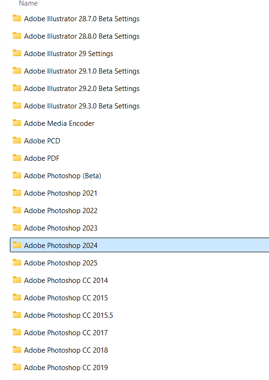Click folder icon for Adobe Photoshop CC 2014
The image size is (269, 380).
click(x=17, y=280)
